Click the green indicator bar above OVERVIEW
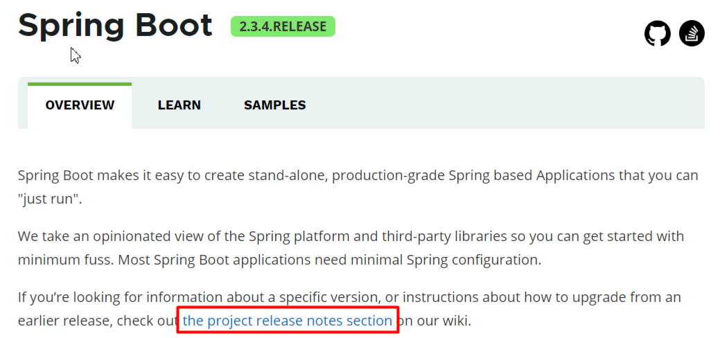Image resolution: width=727 pixels, height=338 pixels. pyautogui.click(x=80, y=84)
